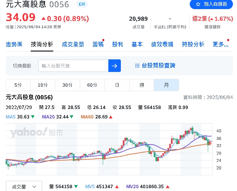Click the 元大高股息 (0056) chart title
The width and height of the screenshot is (237, 191).
29,97
